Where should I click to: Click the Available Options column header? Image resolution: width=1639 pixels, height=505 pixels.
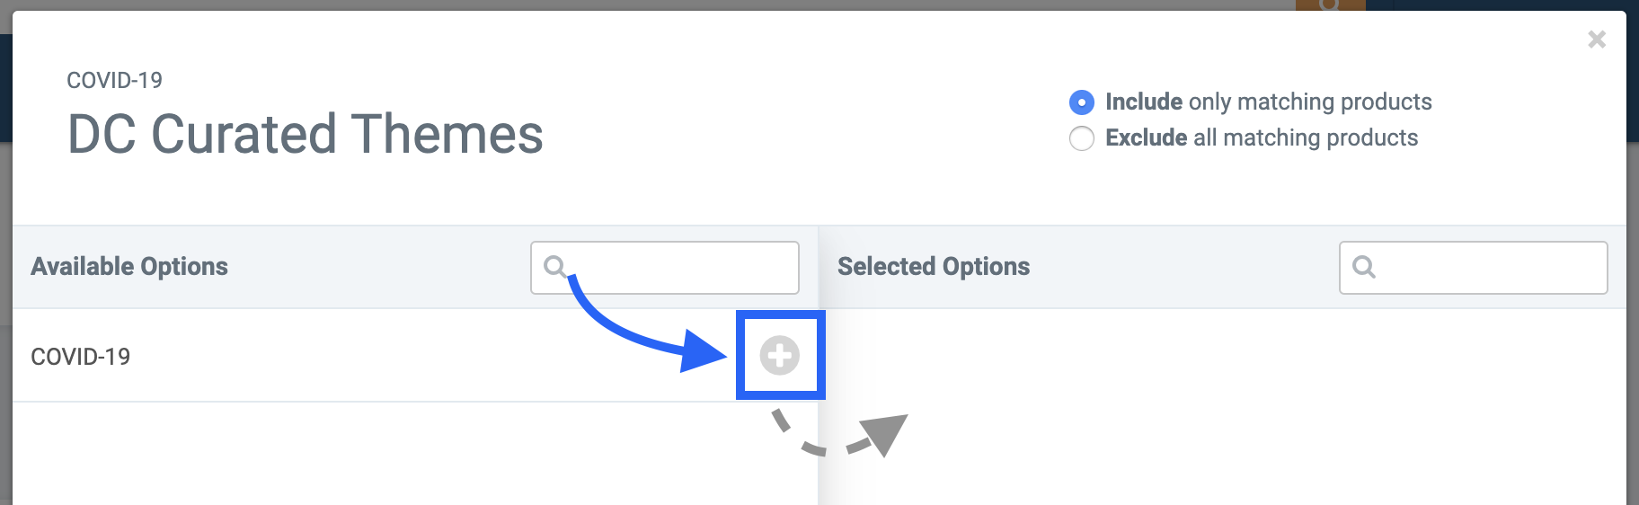[129, 267]
